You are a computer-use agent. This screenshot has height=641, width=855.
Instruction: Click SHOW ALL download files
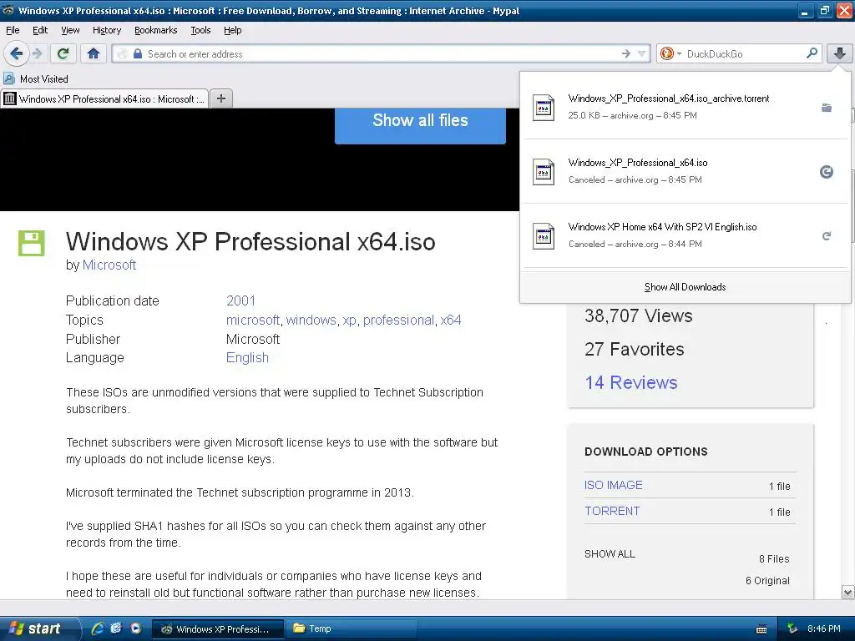[x=610, y=554]
